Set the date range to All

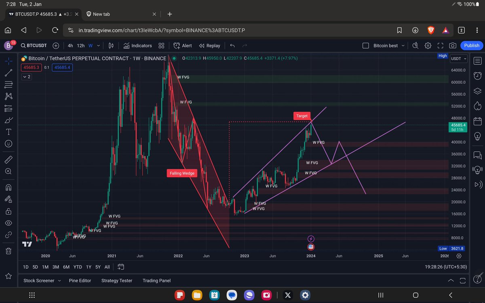click(107, 267)
